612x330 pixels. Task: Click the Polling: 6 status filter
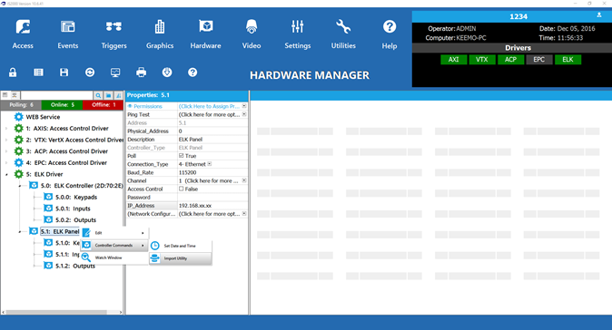pos(21,105)
